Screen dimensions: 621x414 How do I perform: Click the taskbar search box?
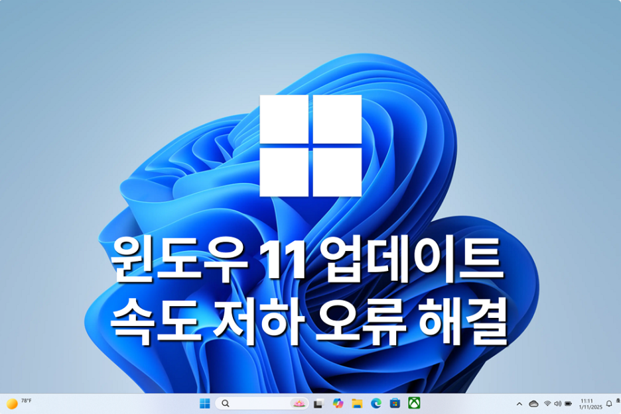tap(261, 403)
